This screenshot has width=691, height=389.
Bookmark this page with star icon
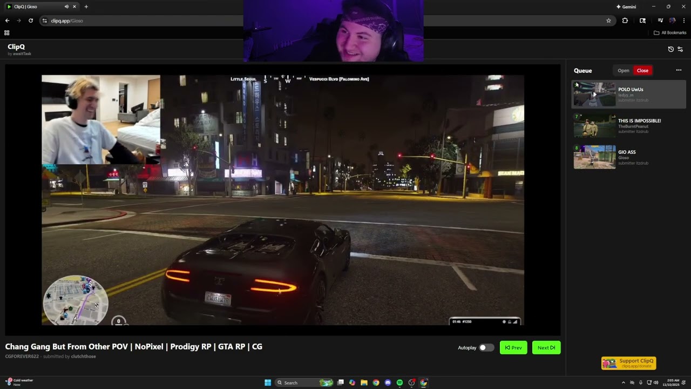[608, 21]
